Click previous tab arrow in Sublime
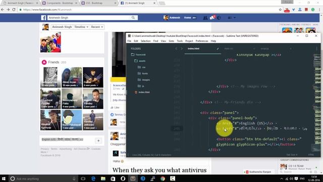Image resolution: width=323 pixels, height=182 pixels. click(x=176, y=49)
